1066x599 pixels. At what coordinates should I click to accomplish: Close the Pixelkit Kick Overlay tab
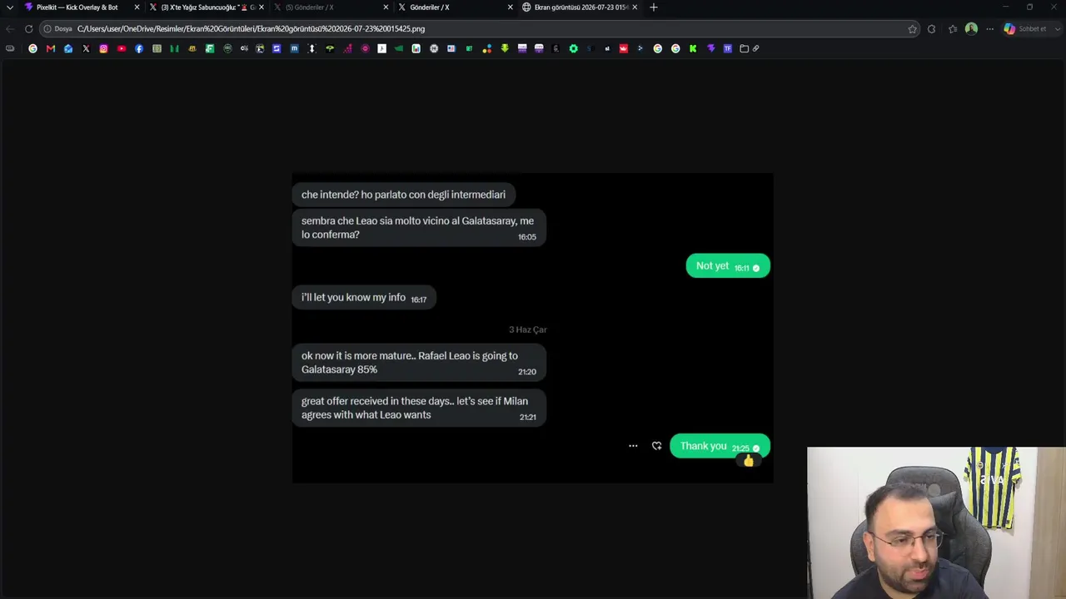point(137,7)
